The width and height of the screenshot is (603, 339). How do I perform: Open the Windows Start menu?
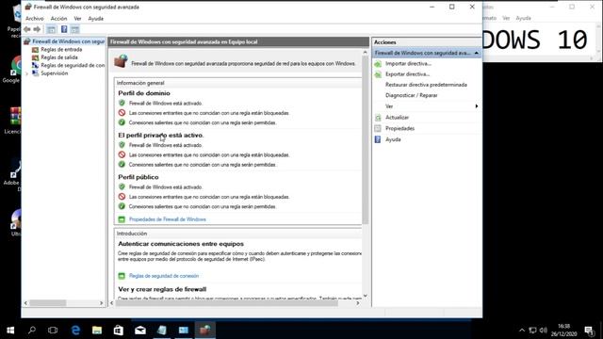click(x=10, y=331)
